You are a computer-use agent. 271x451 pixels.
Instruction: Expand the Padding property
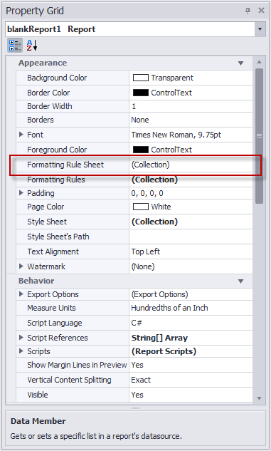(x=21, y=192)
